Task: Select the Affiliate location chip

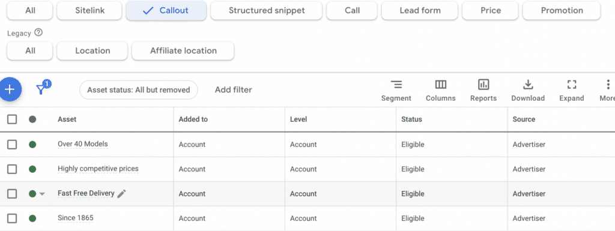Action: click(x=183, y=51)
